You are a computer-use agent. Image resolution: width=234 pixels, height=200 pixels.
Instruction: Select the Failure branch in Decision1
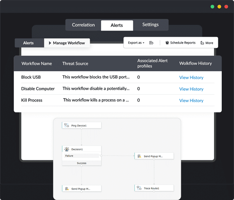(x=81, y=156)
